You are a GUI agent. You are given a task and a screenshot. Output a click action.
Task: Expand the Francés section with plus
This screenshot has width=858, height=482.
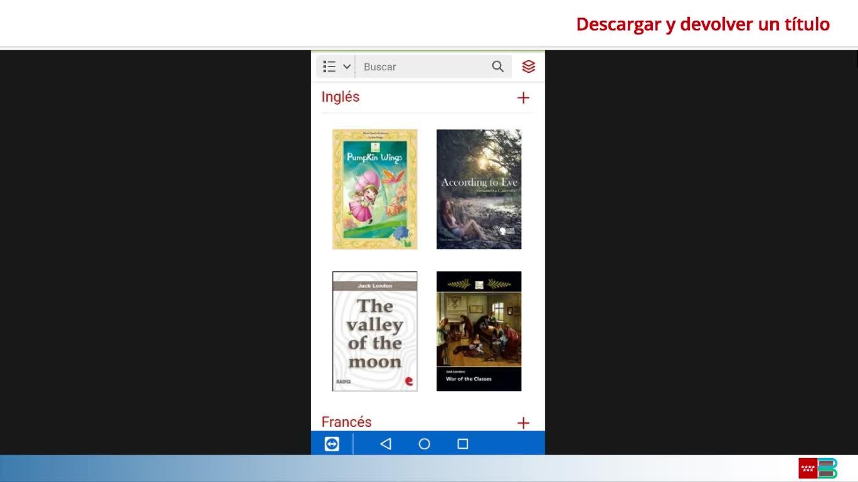[523, 423]
